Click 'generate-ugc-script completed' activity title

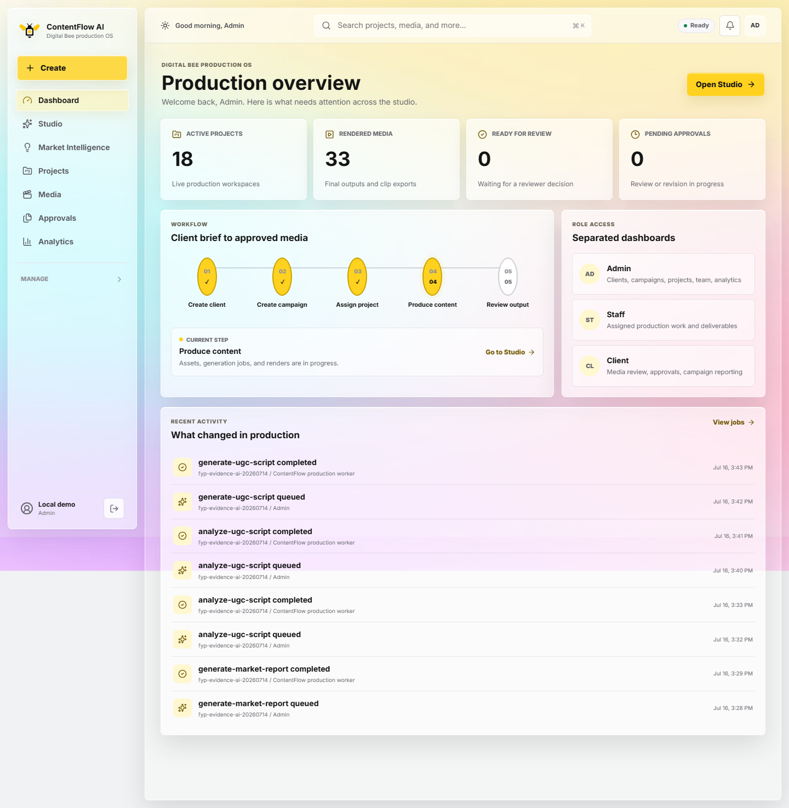click(x=258, y=462)
